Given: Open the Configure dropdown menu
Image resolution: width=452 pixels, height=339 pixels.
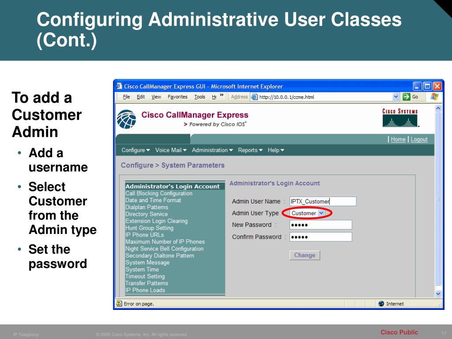Looking at the screenshot, I should [136, 150].
